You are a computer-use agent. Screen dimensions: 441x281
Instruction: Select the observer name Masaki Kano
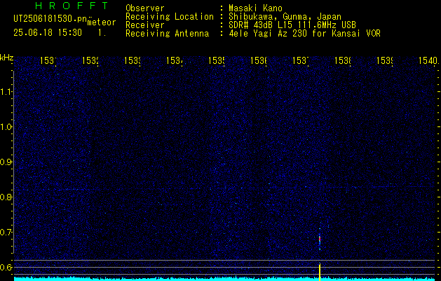coord(255,8)
